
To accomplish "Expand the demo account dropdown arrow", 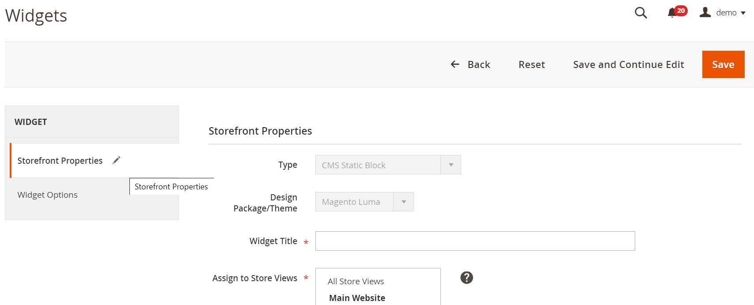I will coord(743,13).
